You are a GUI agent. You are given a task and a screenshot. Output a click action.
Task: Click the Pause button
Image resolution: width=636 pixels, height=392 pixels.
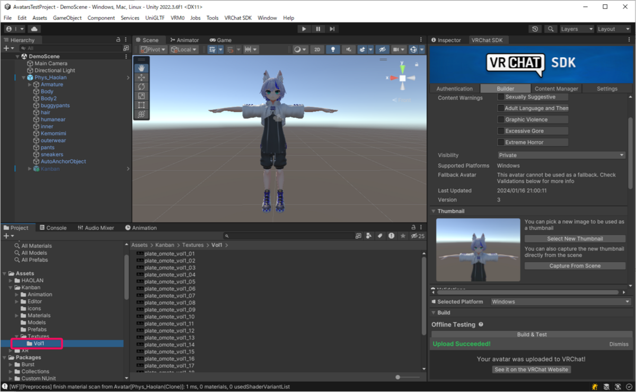click(x=318, y=29)
